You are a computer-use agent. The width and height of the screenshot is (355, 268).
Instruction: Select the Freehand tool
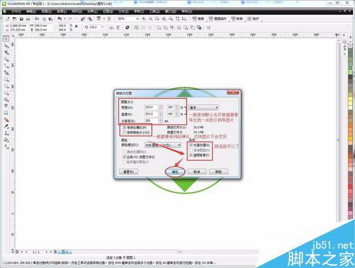(x=6, y=66)
